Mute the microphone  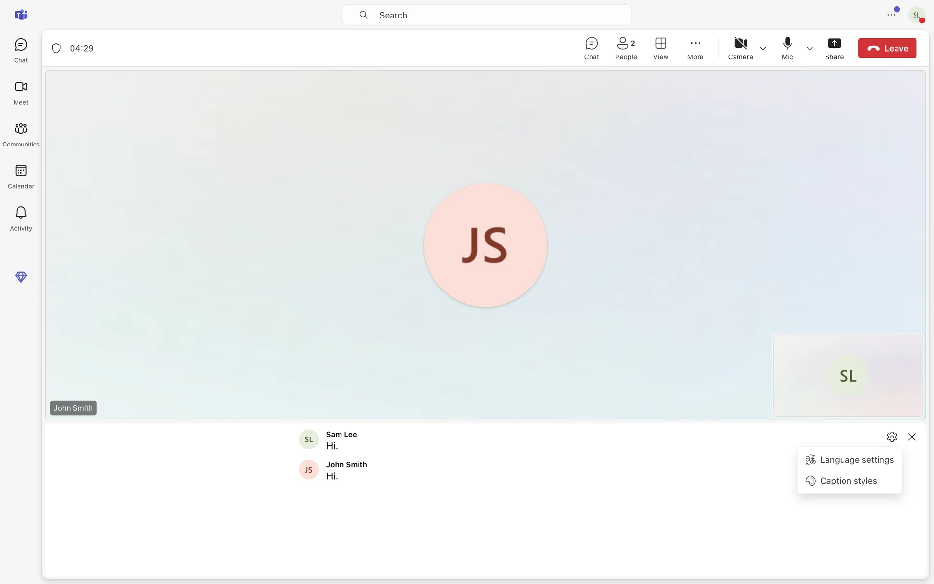pos(787,48)
